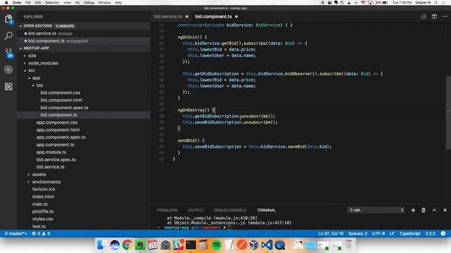Select the Terminal panel tab
451x253 pixels.
click(266, 210)
